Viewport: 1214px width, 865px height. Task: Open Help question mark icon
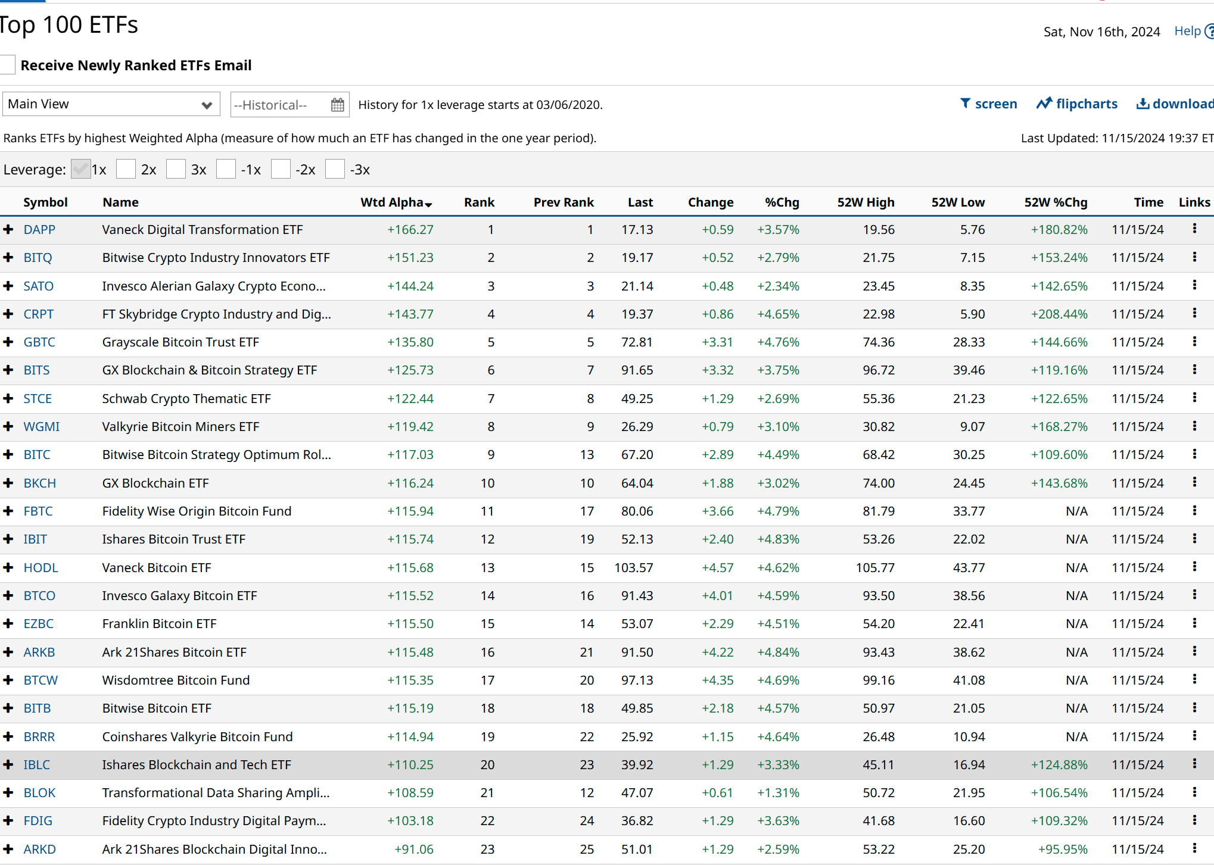pos(1209,32)
